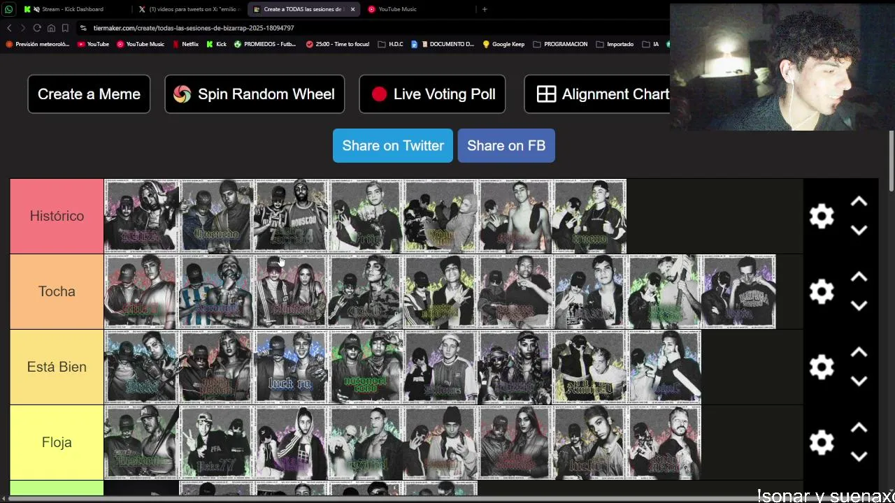The image size is (895, 503).
Task: Select the red Histórico tier label
Action: point(57,216)
